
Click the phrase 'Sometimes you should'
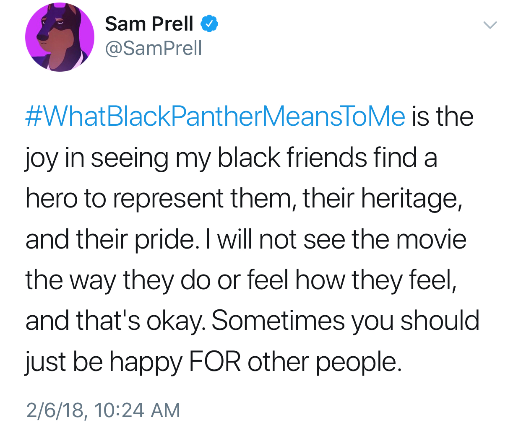346,321
